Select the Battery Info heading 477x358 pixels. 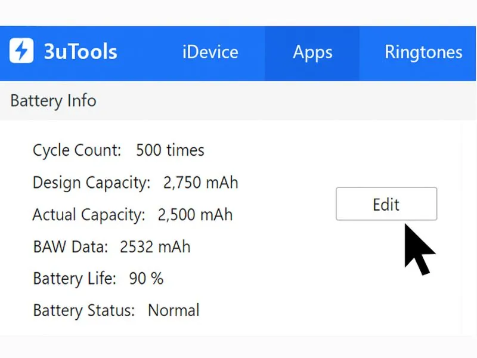pos(53,101)
